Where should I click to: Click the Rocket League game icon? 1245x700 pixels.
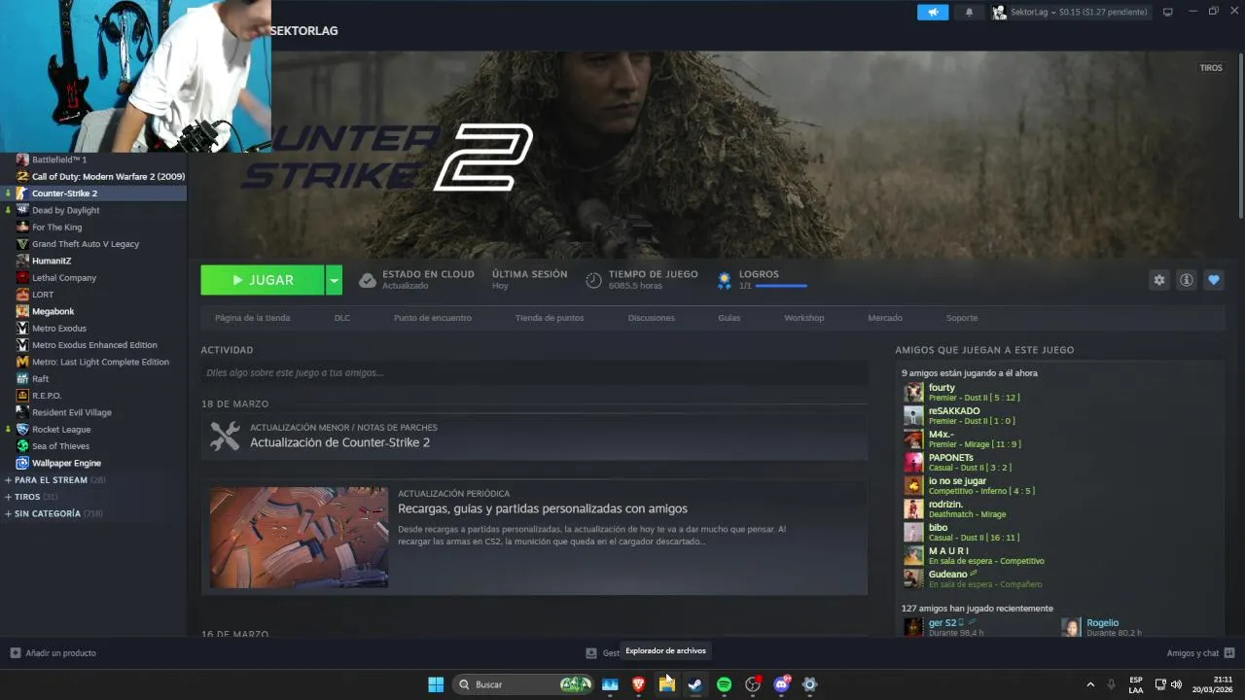click(x=22, y=429)
